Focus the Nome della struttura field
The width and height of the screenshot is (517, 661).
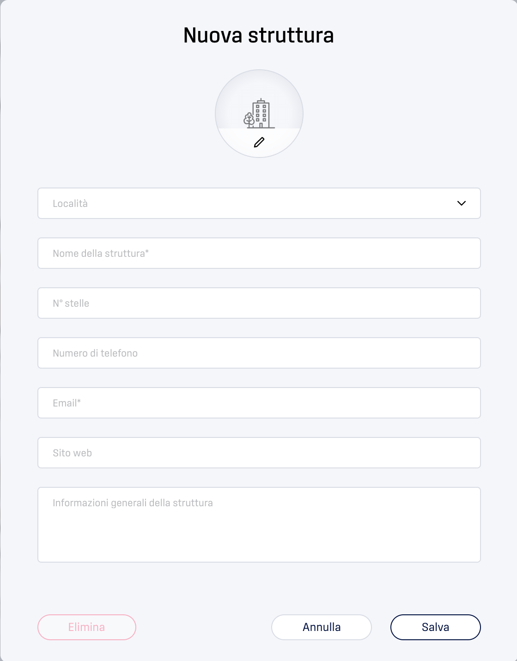coord(259,253)
